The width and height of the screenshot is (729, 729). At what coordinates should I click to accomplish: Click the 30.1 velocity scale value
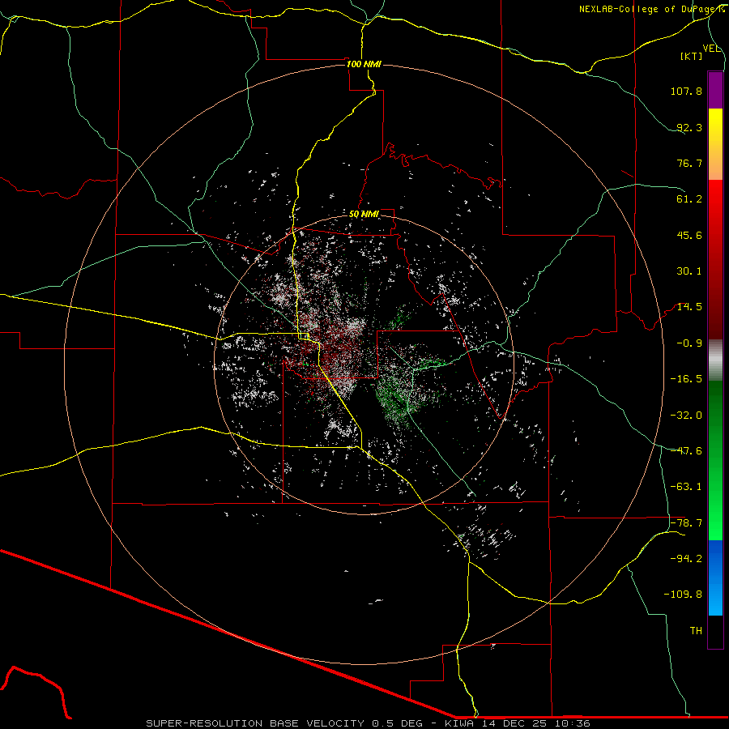[689, 271]
